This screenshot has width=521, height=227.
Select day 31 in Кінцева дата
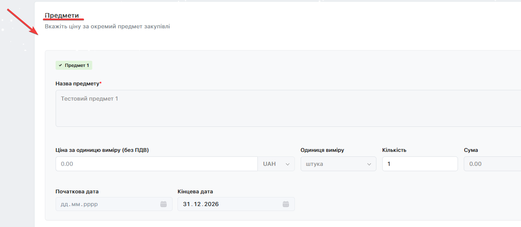187,204
